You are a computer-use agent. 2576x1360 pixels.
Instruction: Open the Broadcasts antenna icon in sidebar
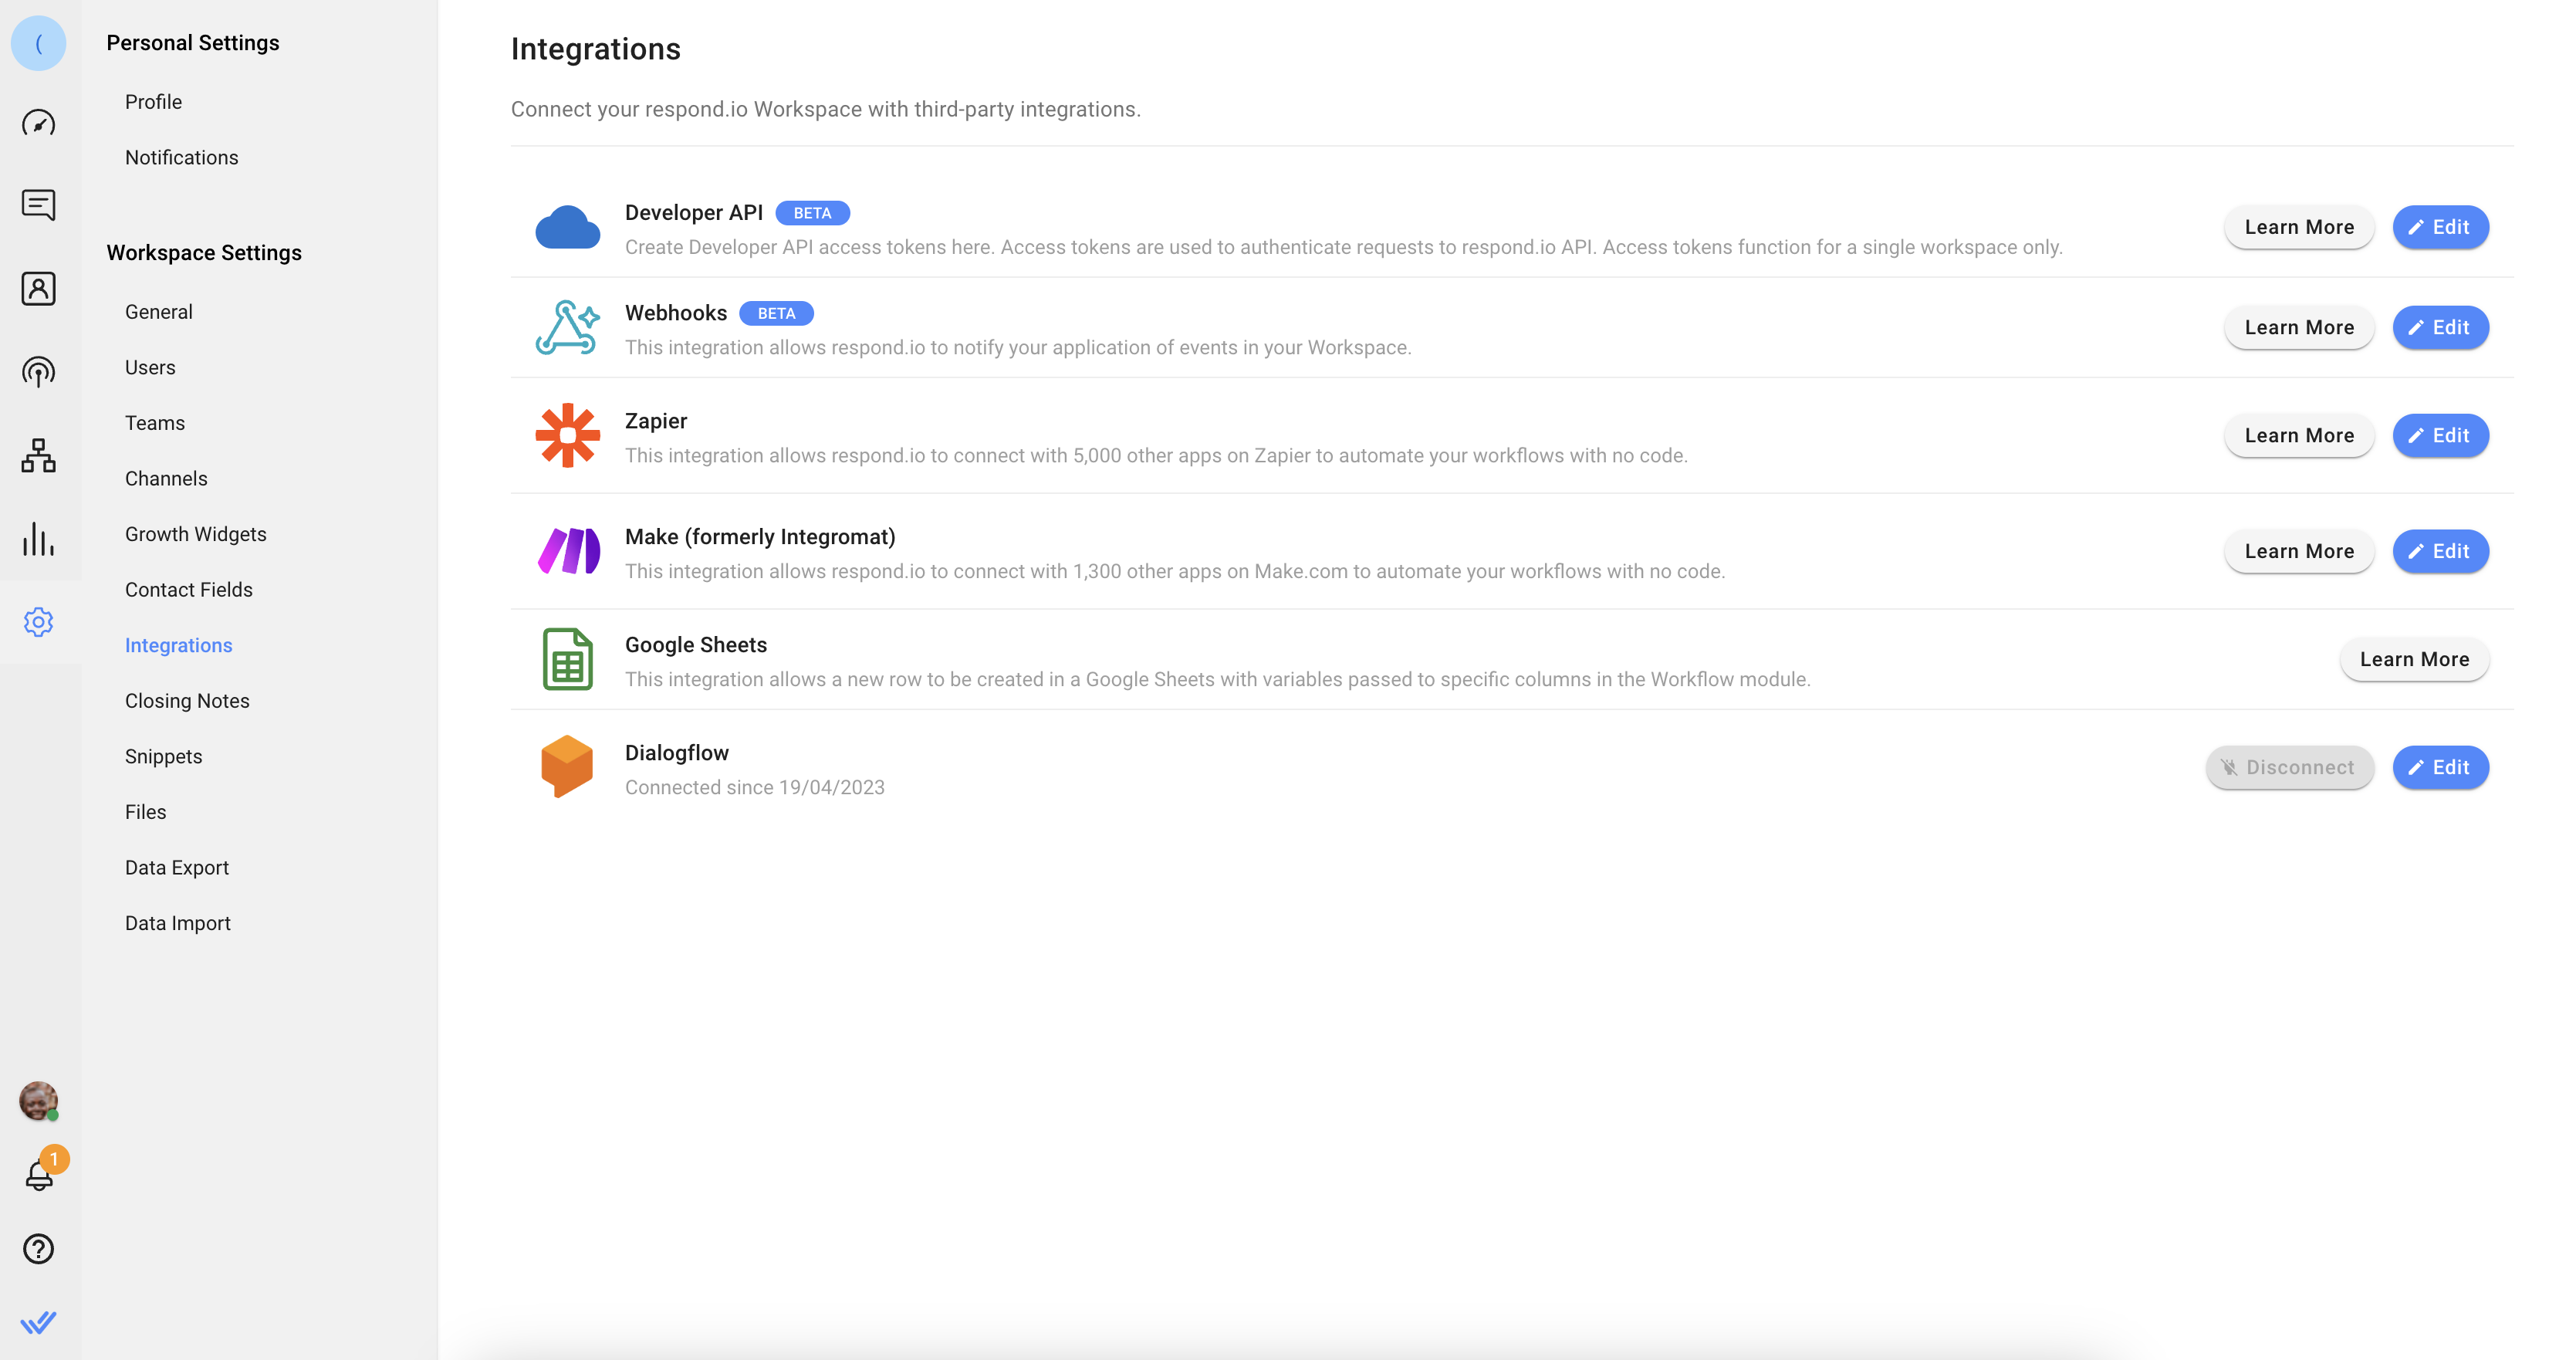[x=38, y=372]
